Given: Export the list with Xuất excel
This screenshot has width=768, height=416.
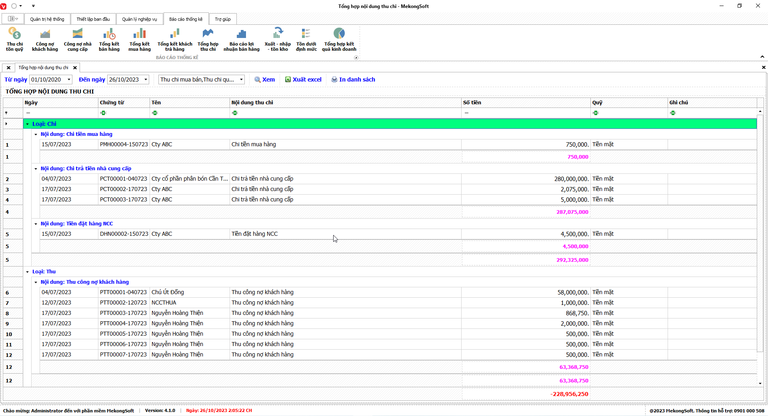Looking at the screenshot, I should [x=303, y=80].
